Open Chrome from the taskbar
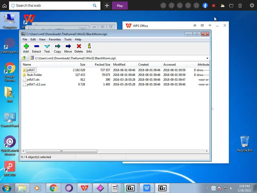This screenshot has height=193, width=257. 53,188
